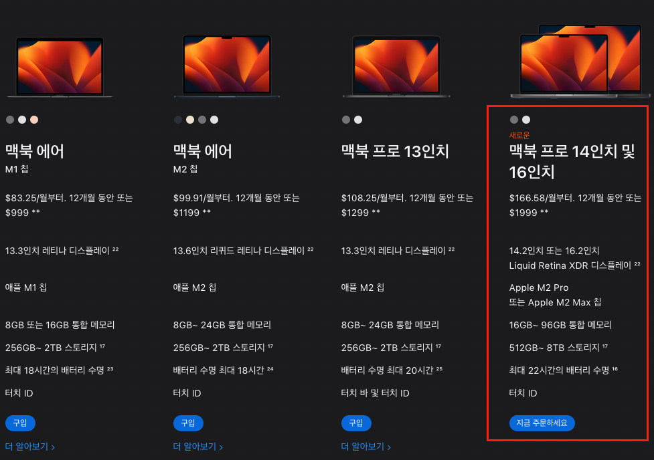Click the $1299 price text
The width and height of the screenshot is (654, 460).
pos(355,213)
